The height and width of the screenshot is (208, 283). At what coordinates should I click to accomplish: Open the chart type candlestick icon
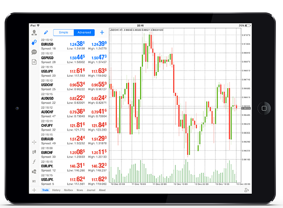coord(34,152)
